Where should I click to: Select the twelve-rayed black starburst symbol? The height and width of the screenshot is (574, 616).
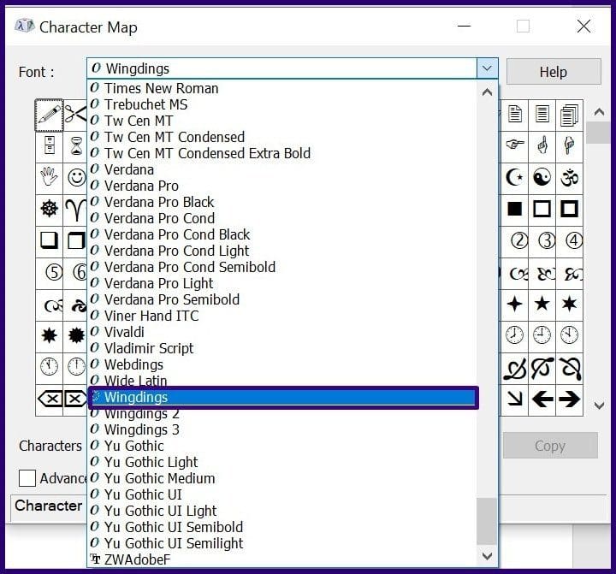pos(76,336)
